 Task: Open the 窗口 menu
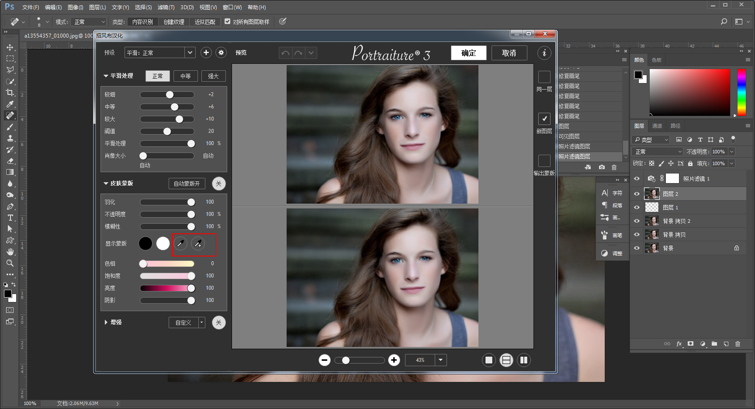coord(232,7)
